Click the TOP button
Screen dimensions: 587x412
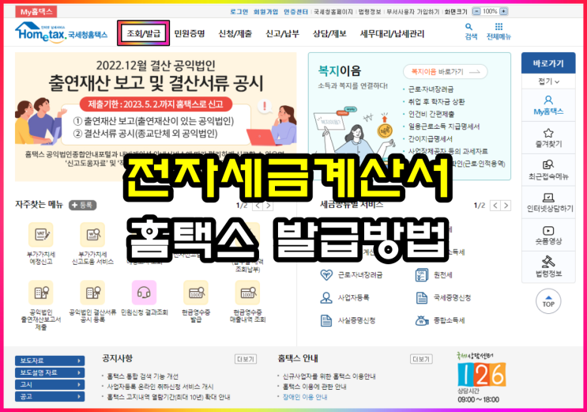click(548, 300)
